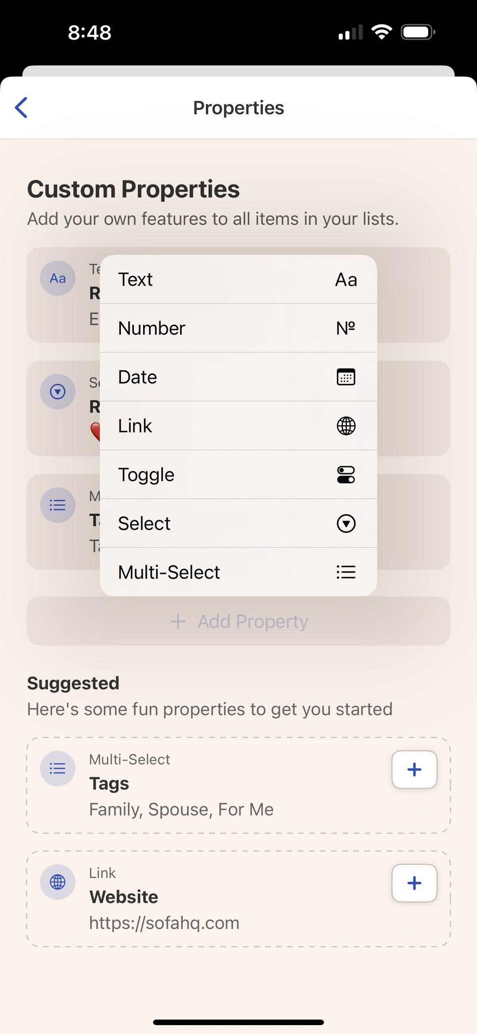
Task: Click the list icon beside Multi-Select
Action: coord(346,572)
